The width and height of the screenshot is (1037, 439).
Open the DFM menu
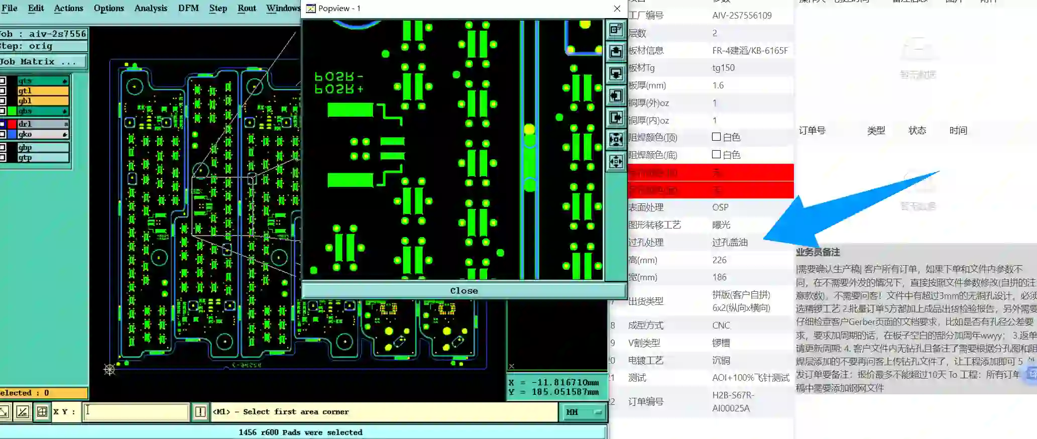[188, 8]
